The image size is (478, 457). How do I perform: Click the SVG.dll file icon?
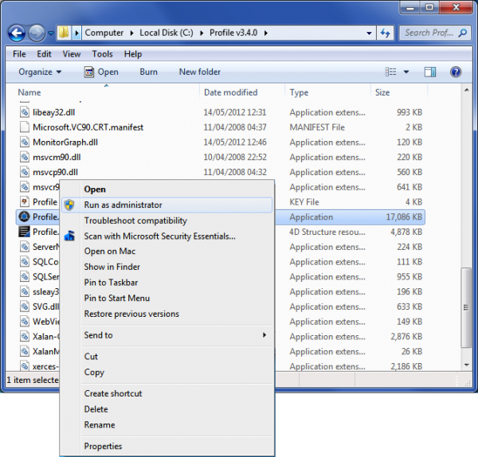(x=25, y=307)
